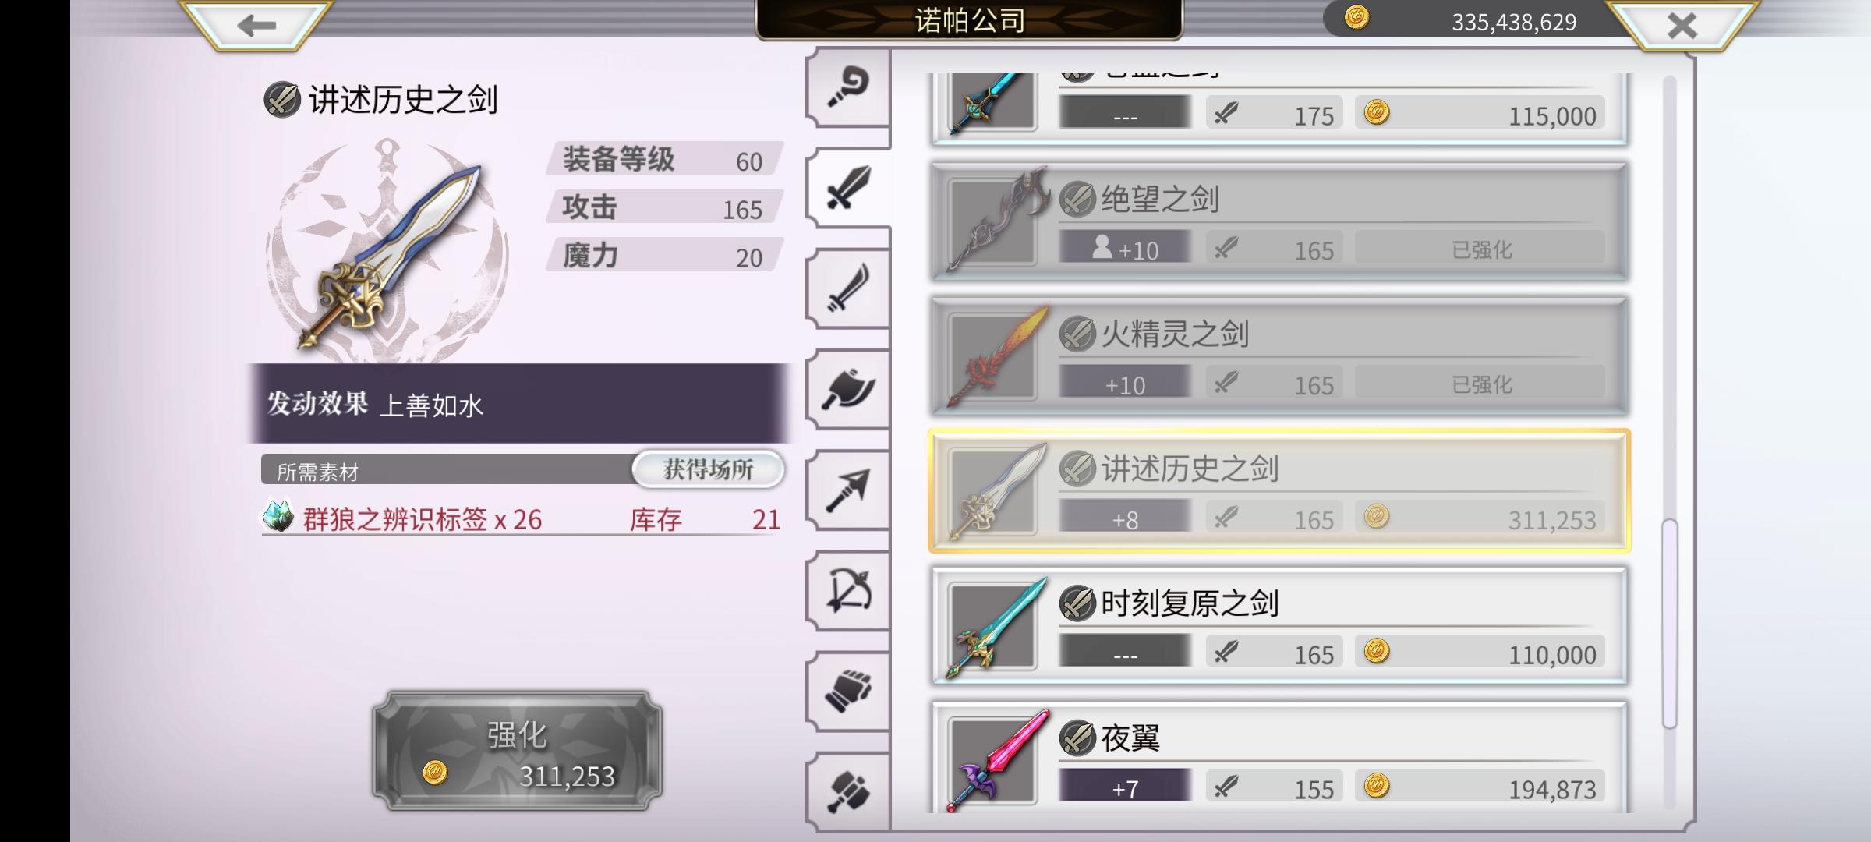The image size is (1871, 842).
Task: Select the axe weapon category tab
Action: pyautogui.click(x=848, y=389)
